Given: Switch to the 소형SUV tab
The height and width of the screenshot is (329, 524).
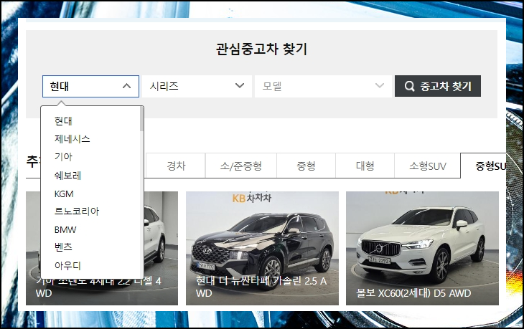Looking at the screenshot, I should [427, 166].
